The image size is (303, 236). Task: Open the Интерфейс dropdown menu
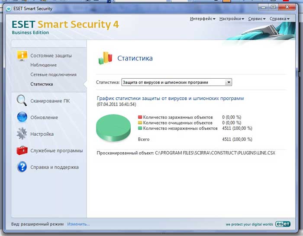(x=203, y=19)
